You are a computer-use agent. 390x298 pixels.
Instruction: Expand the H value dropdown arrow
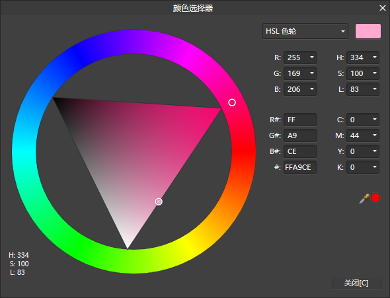tap(375, 57)
